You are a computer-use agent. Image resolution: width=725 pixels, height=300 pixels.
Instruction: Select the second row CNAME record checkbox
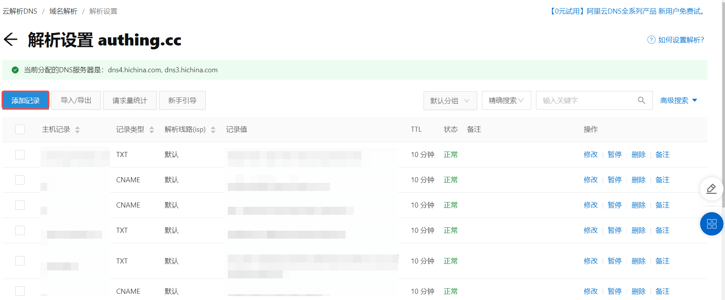[20, 180]
